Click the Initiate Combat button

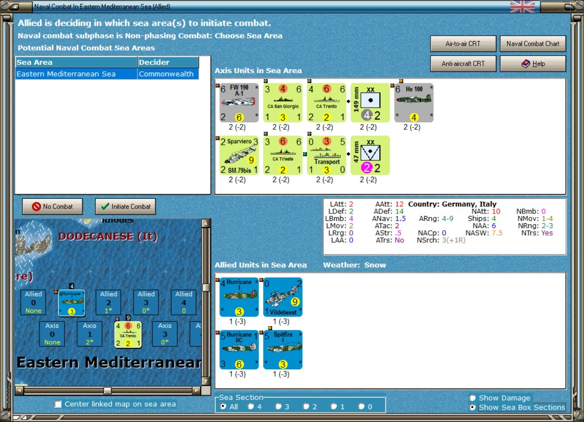click(x=126, y=206)
